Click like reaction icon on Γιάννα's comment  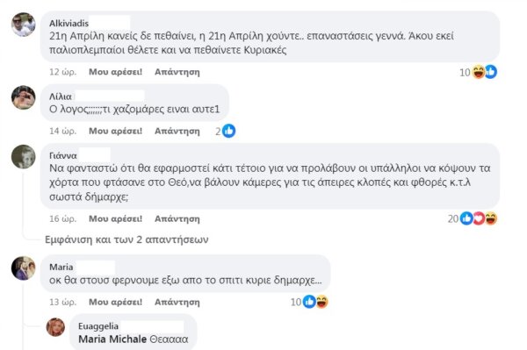[466, 218]
